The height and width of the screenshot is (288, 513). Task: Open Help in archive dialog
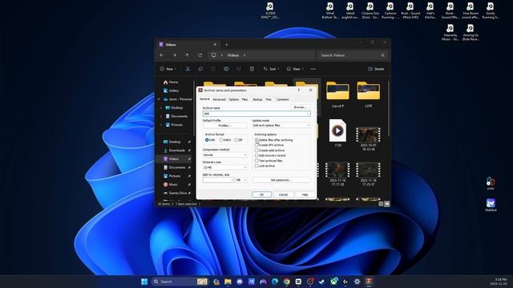tap(305, 194)
